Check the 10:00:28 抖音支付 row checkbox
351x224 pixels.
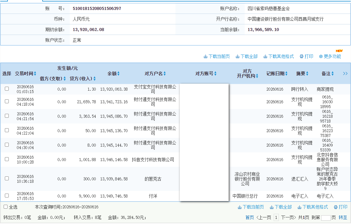(7, 159)
